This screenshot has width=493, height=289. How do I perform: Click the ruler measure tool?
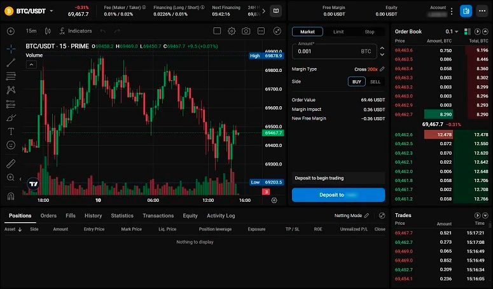[11, 163]
